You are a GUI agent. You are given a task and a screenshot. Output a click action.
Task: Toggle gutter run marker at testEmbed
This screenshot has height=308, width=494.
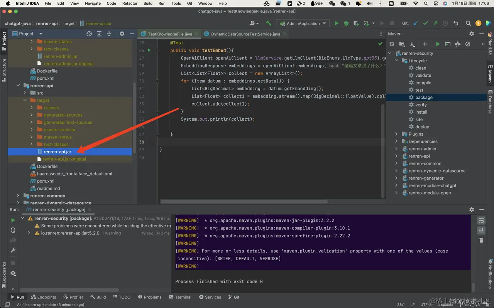click(x=149, y=50)
